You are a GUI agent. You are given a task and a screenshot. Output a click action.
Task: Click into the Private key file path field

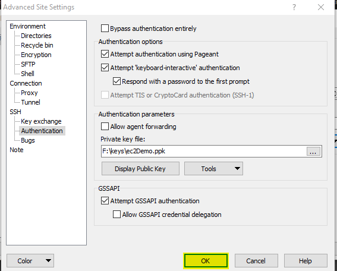pyautogui.click(x=203, y=152)
